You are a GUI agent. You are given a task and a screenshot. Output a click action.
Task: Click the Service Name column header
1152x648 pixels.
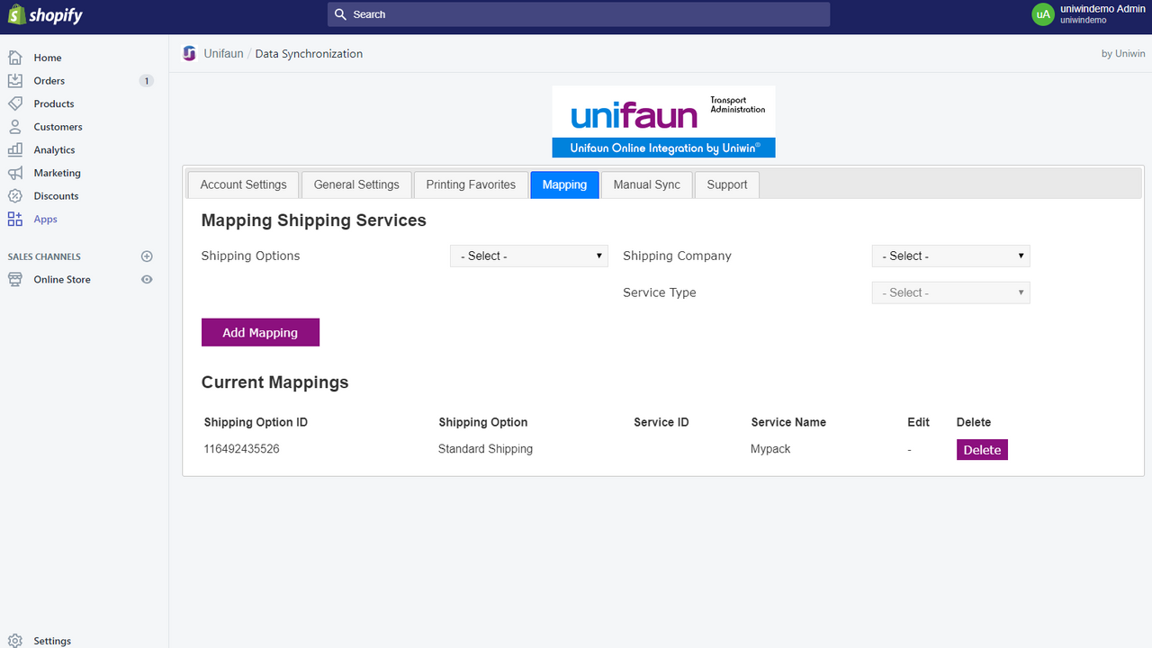tap(788, 422)
